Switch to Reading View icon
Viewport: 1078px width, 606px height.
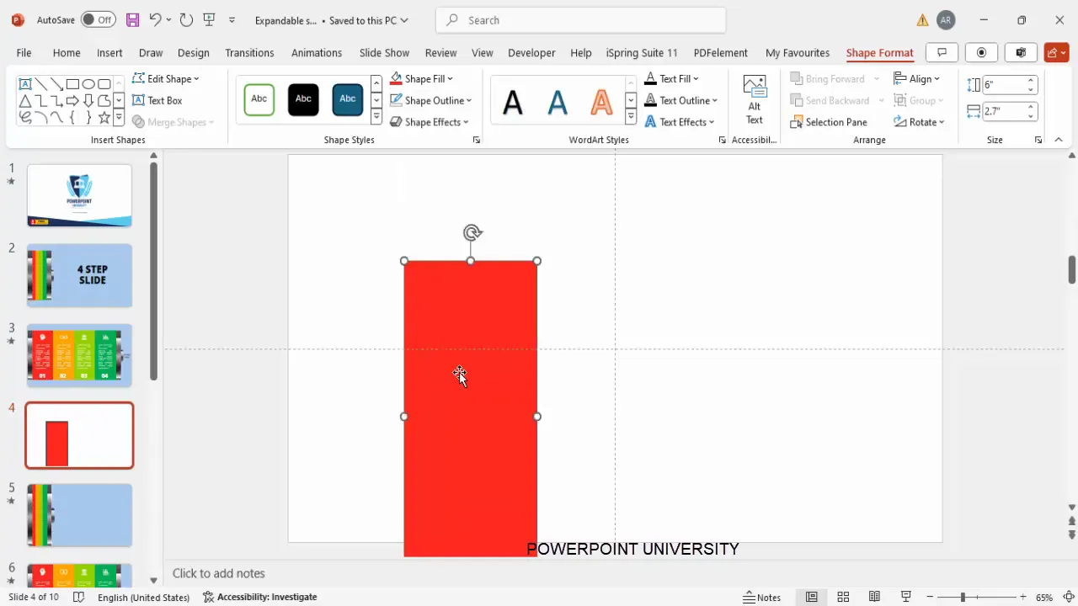pyautogui.click(x=874, y=597)
